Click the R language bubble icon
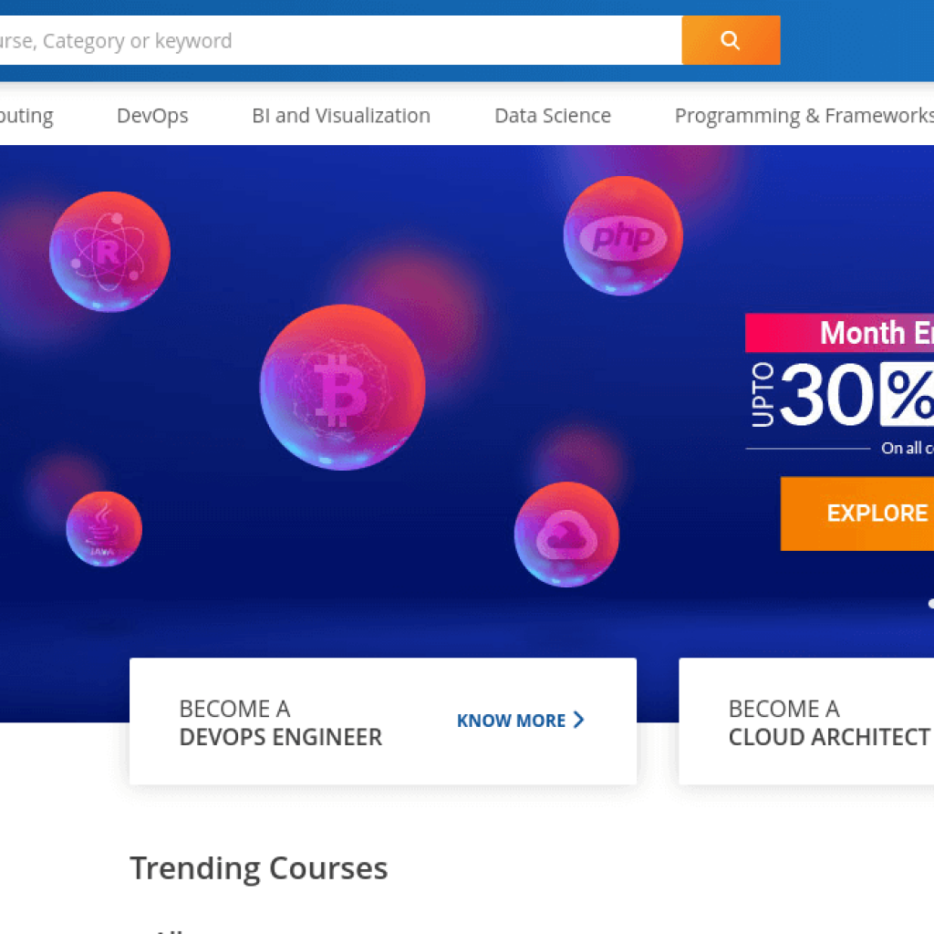Image resolution: width=934 pixels, height=934 pixels. pos(109,252)
